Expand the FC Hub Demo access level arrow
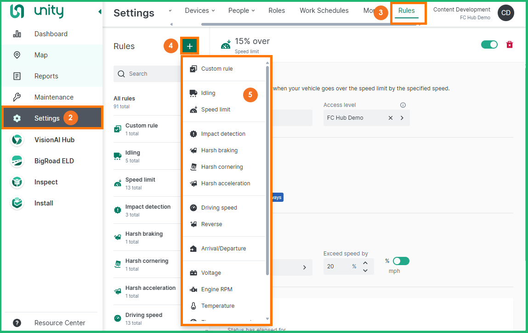This screenshot has width=528, height=333. point(402,118)
